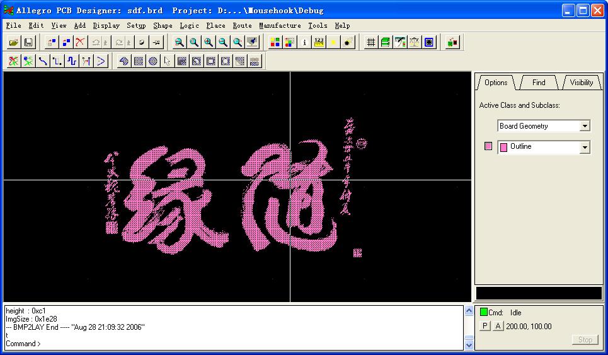Open the Tools menu
Viewport: 608px width, 355px height.
[x=318, y=26]
